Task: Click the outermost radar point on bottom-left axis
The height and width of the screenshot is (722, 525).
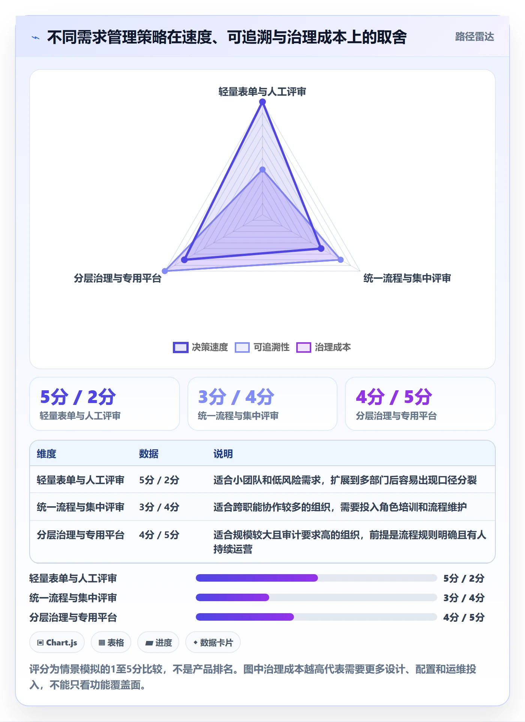Action: click(x=165, y=271)
